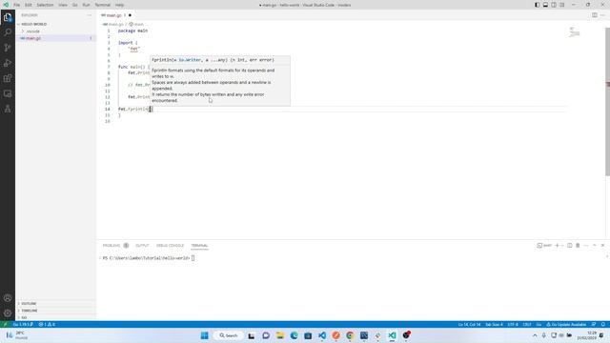The image size is (610, 343).
Task: Click the editor vertical scrollbar
Action: click(x=607, y=101)
